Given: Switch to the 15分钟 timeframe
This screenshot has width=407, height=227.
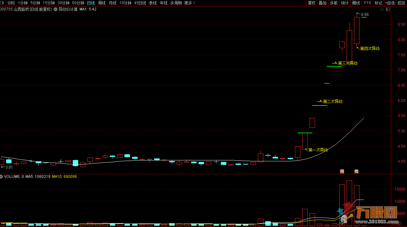Looking at the screenshot, I should 49,3.
